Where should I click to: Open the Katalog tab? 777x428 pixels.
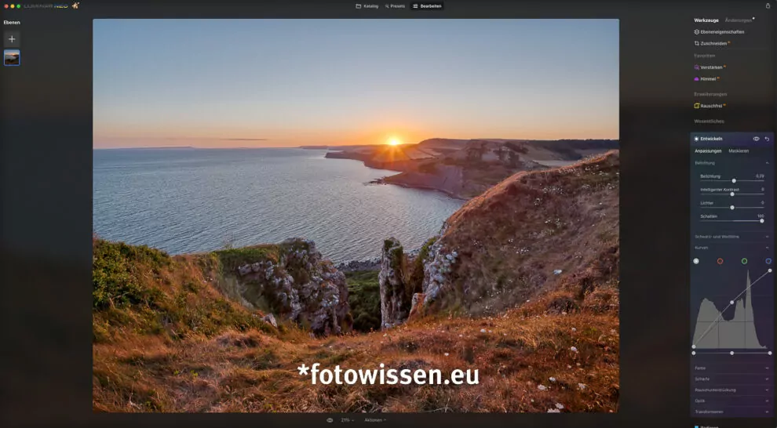367,6
